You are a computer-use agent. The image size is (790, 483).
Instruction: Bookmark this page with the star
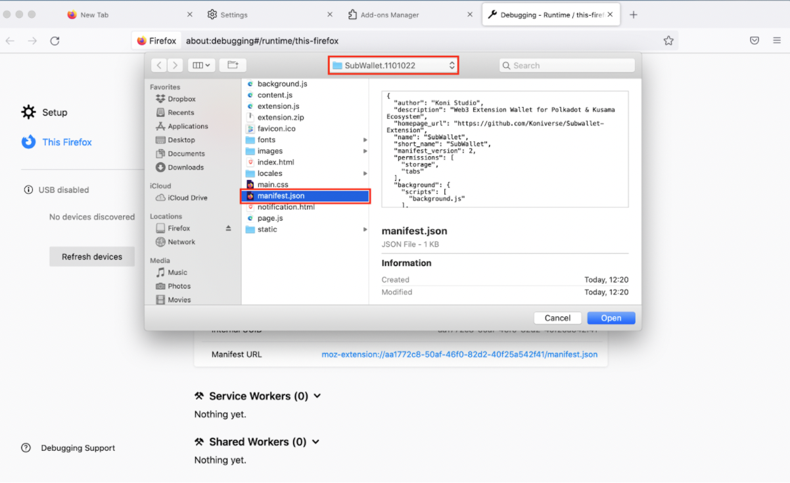pos(668,41)
